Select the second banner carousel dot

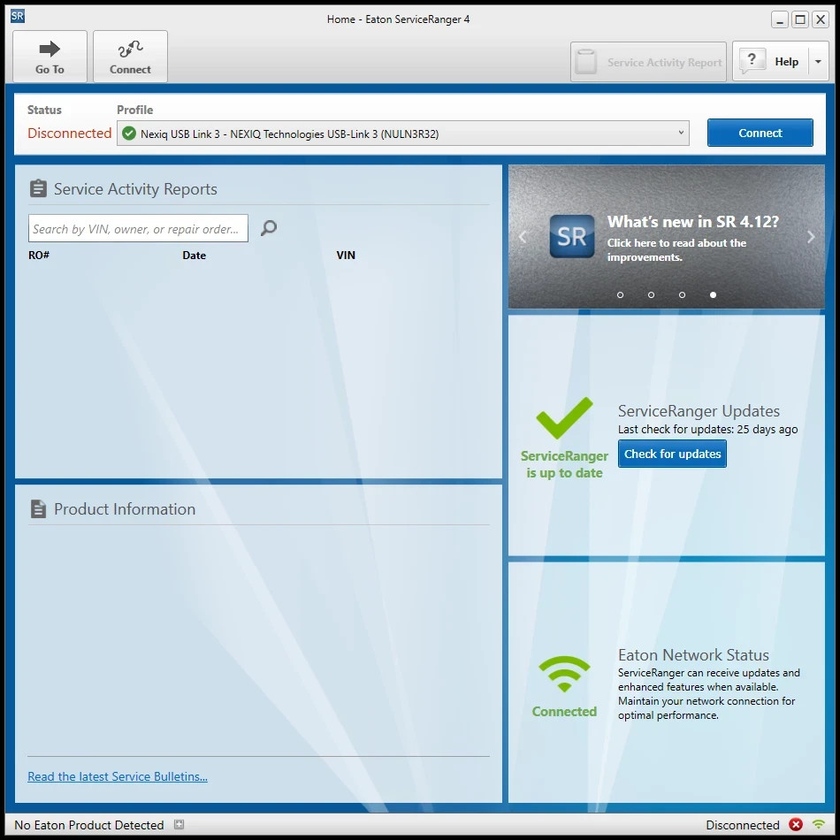(651, 294)
